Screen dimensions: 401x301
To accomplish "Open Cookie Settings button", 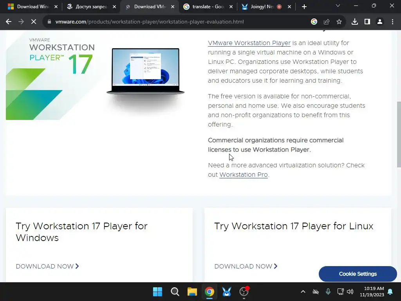I will pyautogui.click(x=358, y=274).
